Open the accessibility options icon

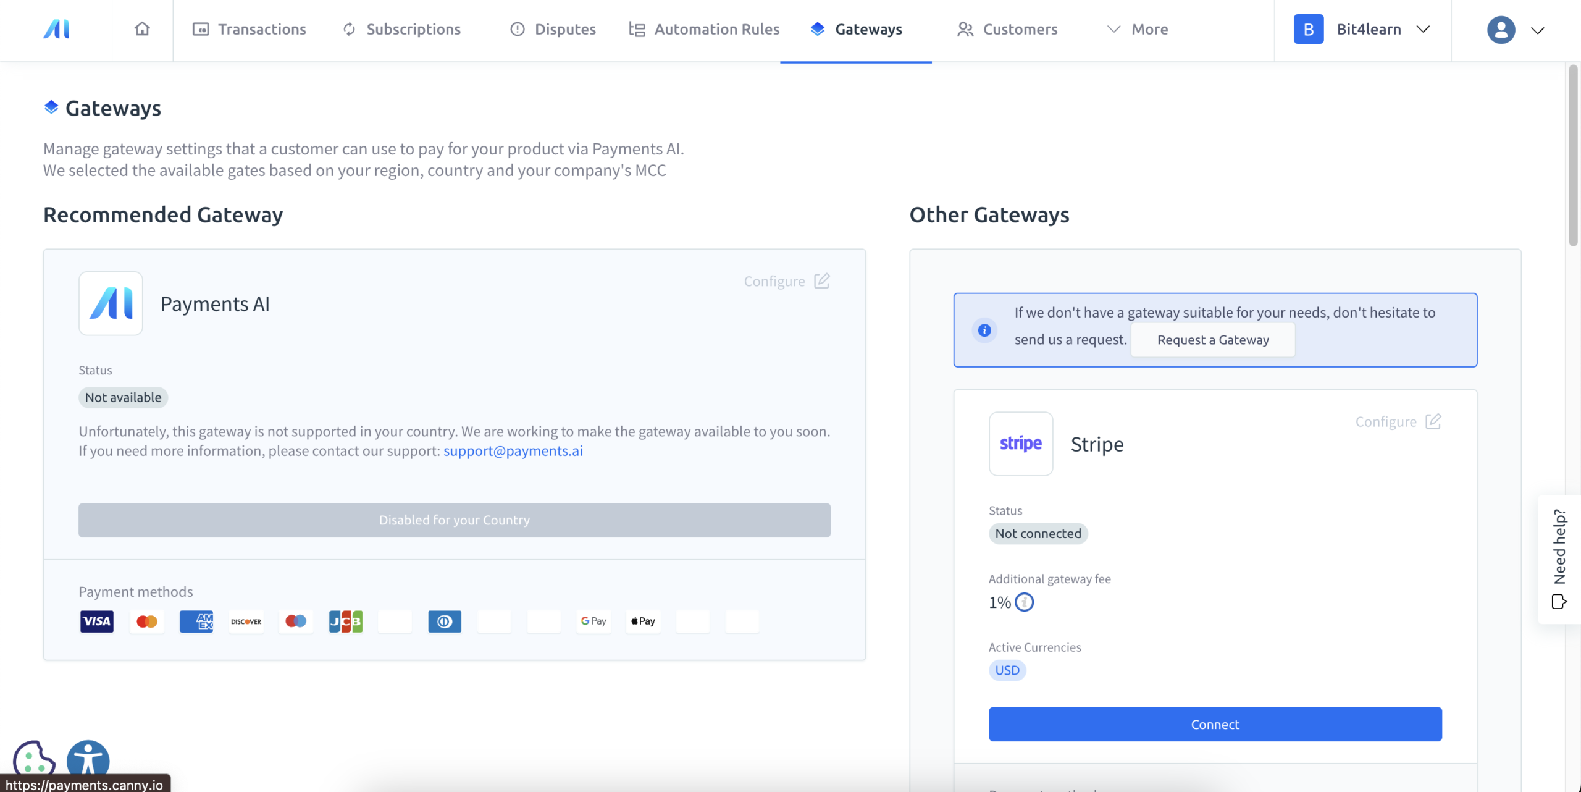point(88,758)
